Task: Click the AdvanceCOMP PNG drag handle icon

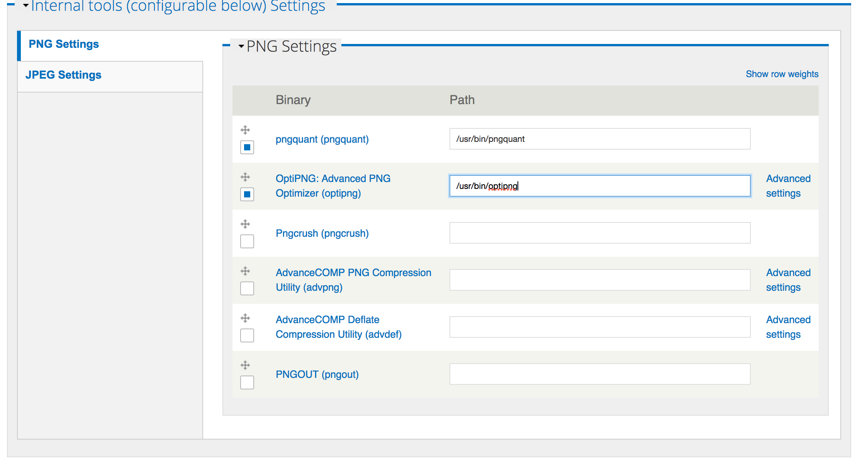Action: click(x=246, y=271)
